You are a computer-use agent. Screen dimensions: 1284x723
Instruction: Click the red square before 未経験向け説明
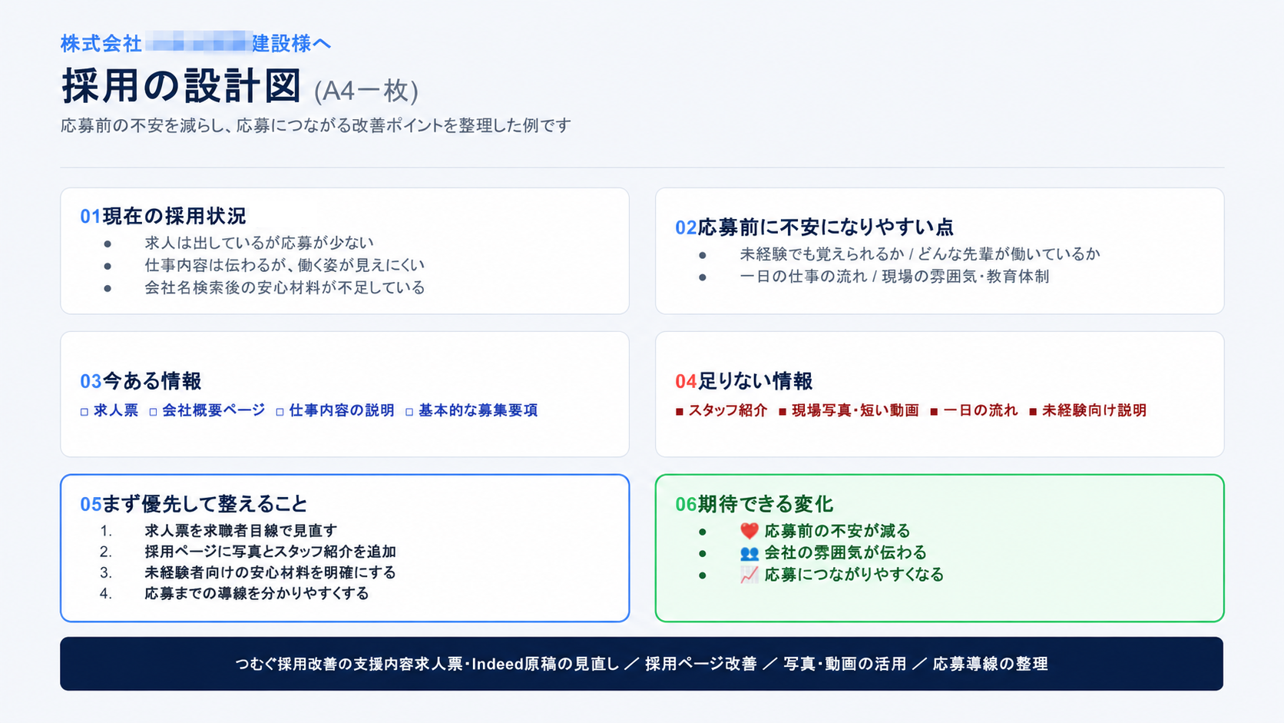1033,412
